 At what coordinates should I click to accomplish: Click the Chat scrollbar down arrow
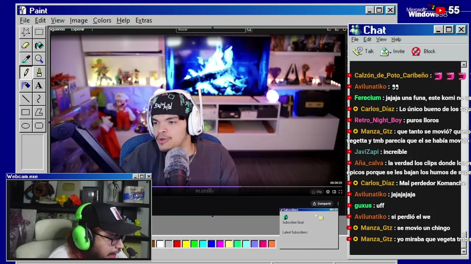coord(464,252)
